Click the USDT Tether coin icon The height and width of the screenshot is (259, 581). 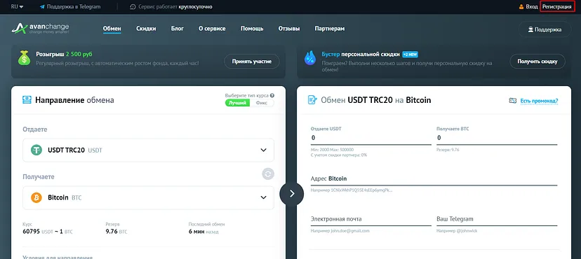pyautogui.click(x=36, y=150)
